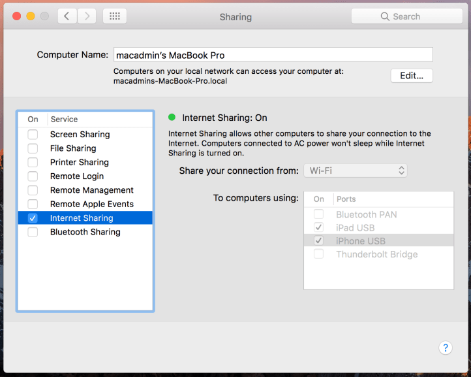Toggle the Bluetooth Sharing checkbox
This screenshot has height=377, width=471.
click(x=33, y=232)
